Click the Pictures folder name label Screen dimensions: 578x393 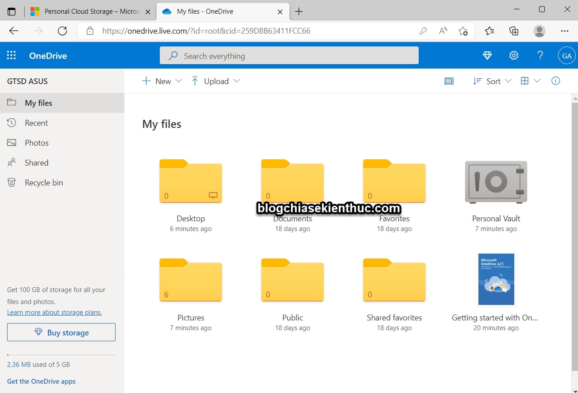click(x=191, y=318)
